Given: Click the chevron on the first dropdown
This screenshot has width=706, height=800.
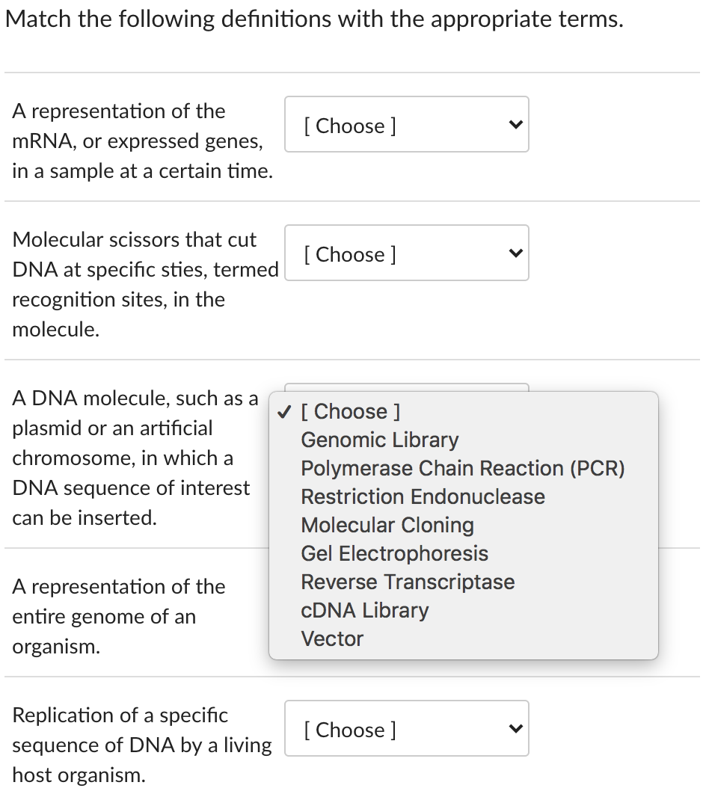Looking at the screenshot, I should click(x=515, y=124).
